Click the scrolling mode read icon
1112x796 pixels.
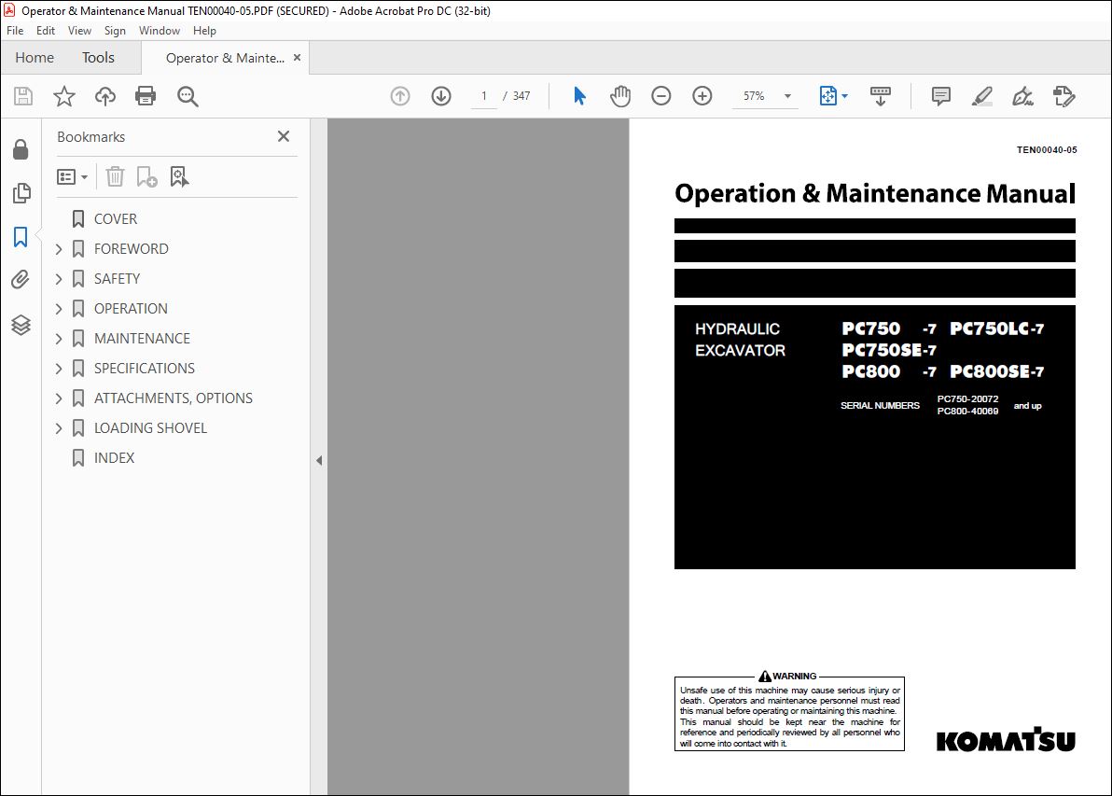(880, 96)
